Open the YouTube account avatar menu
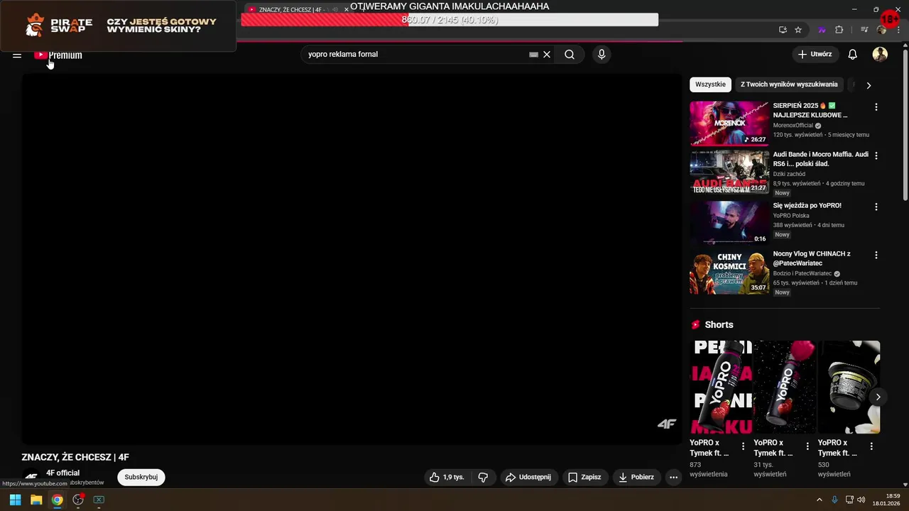 tap(880, 55)
